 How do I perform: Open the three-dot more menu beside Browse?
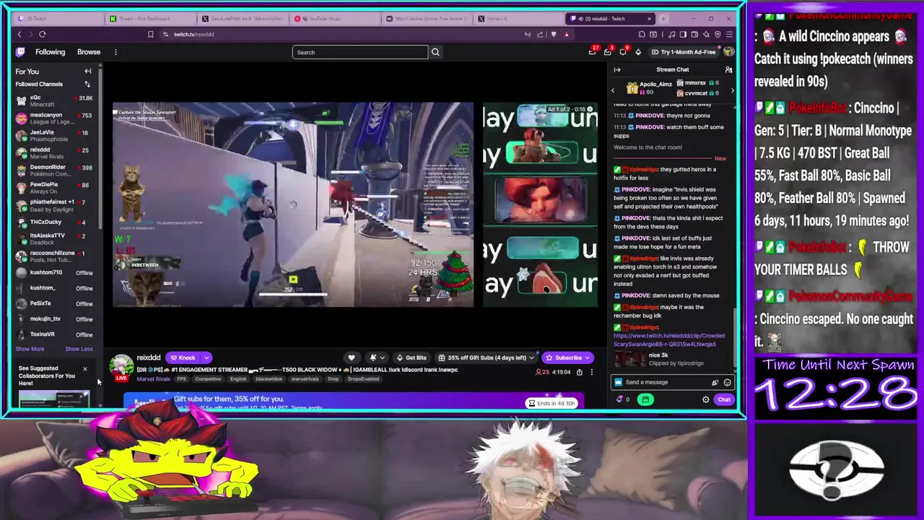point(115,52)
